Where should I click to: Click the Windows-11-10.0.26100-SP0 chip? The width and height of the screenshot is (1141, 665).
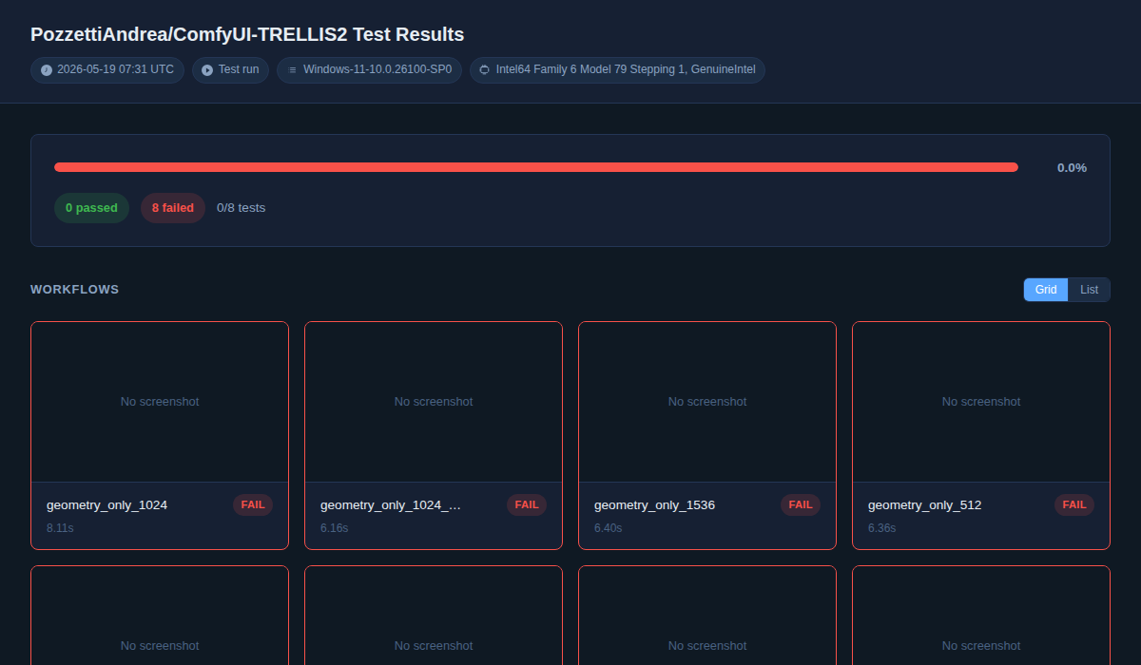pyautogui.click(x=370, y=70)
